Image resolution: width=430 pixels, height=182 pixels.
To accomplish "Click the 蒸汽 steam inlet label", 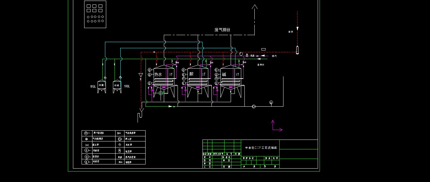I will [274, 56].
